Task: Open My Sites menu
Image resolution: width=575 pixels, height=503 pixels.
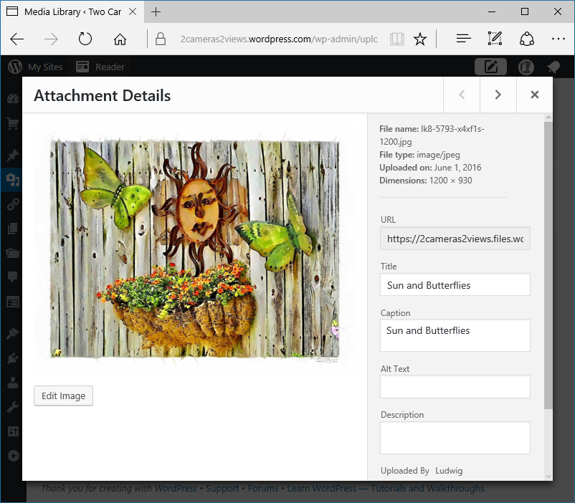Action: pyautogui.click(x=36, y=67)
